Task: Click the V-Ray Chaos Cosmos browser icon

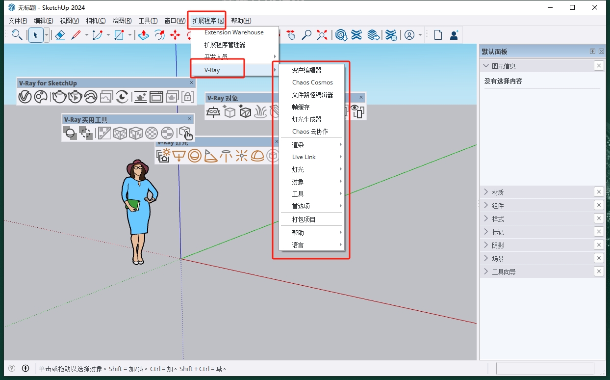Action: [40, 97]
